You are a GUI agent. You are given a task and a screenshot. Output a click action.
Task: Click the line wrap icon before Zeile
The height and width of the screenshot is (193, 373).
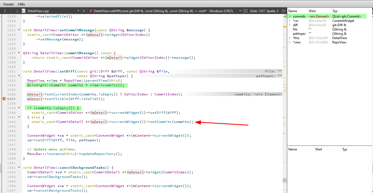(245, 11)
